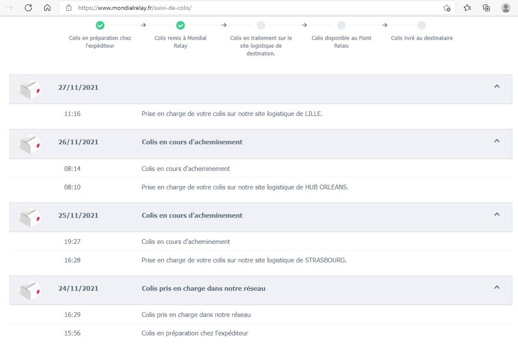This screenshot has width=518, height=347.
Task: Click parcel box icon for 24/11/2021
Action: 31,290
